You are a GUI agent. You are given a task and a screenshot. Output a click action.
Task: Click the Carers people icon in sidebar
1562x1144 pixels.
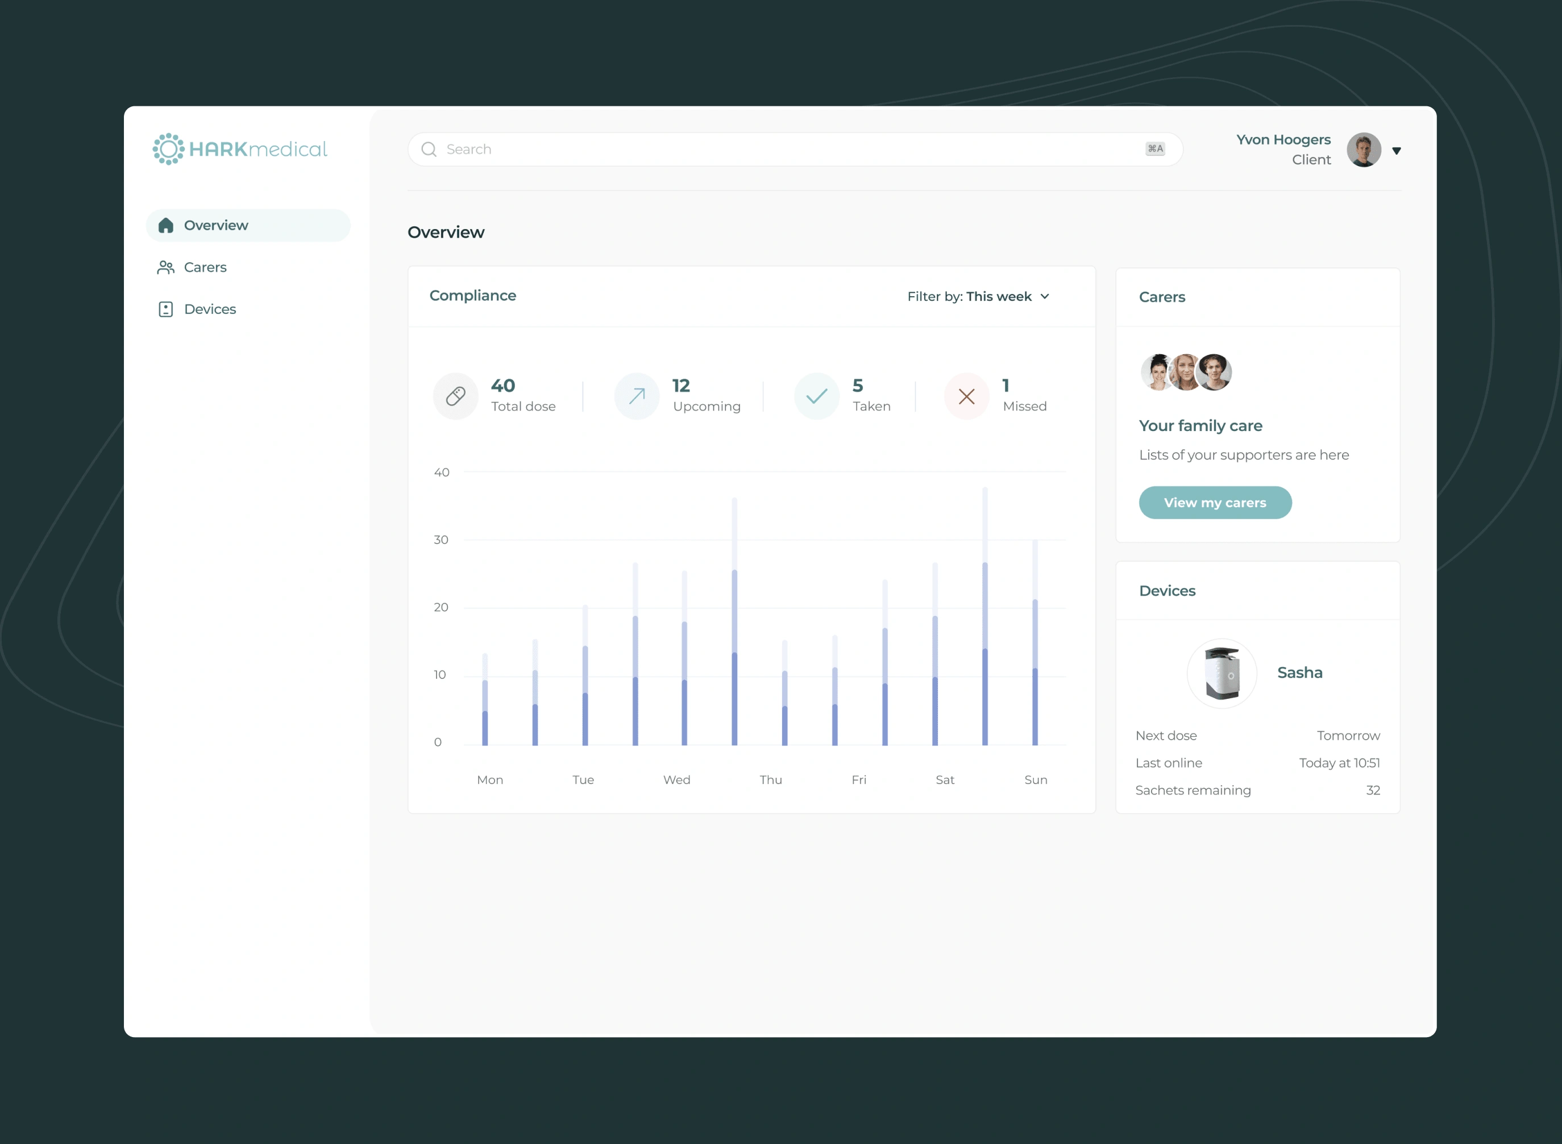(165, 267)
